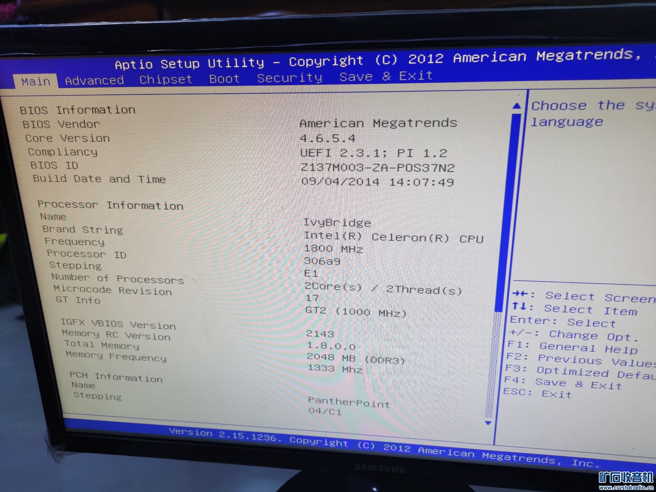Click the GT2 (1000 MHz) value
The image size is (656, 492).
pyautogui.click(x=356, y=312)
